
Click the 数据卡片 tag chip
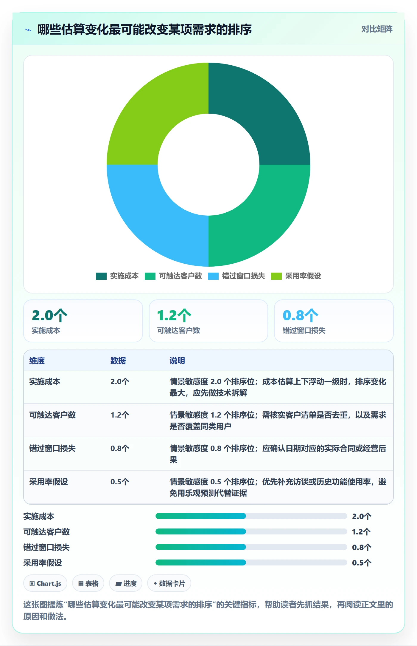click(169, 583)
